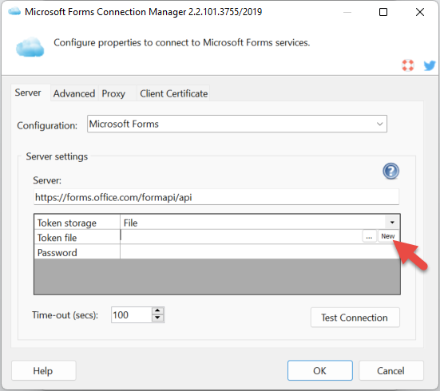The height and width of the screenshot is (391, 440).
Task: Select the Server tab
Action: 28,93
